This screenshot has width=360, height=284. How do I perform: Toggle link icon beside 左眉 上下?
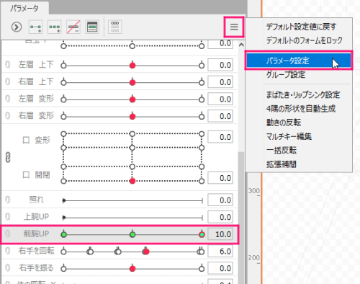8,65
